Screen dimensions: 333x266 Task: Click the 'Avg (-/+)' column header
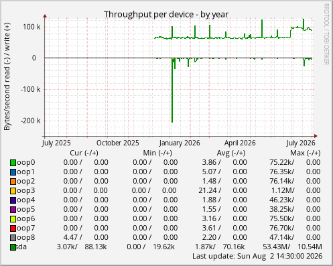(231, 153)
